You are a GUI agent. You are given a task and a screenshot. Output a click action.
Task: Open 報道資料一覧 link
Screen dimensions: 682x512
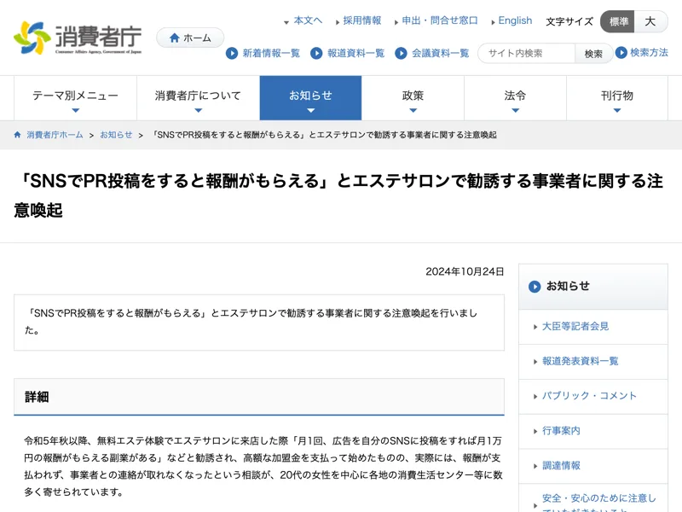(x=355, y=53)
